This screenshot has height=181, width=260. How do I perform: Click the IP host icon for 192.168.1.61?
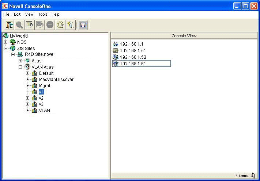[x=116, y=63]
